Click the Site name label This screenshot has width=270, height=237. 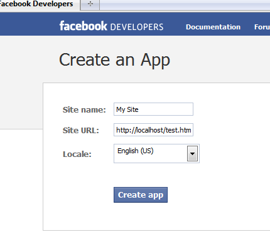[84, 110]
